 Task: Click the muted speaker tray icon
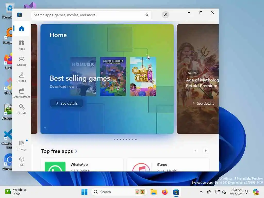[x=224, y=192]
